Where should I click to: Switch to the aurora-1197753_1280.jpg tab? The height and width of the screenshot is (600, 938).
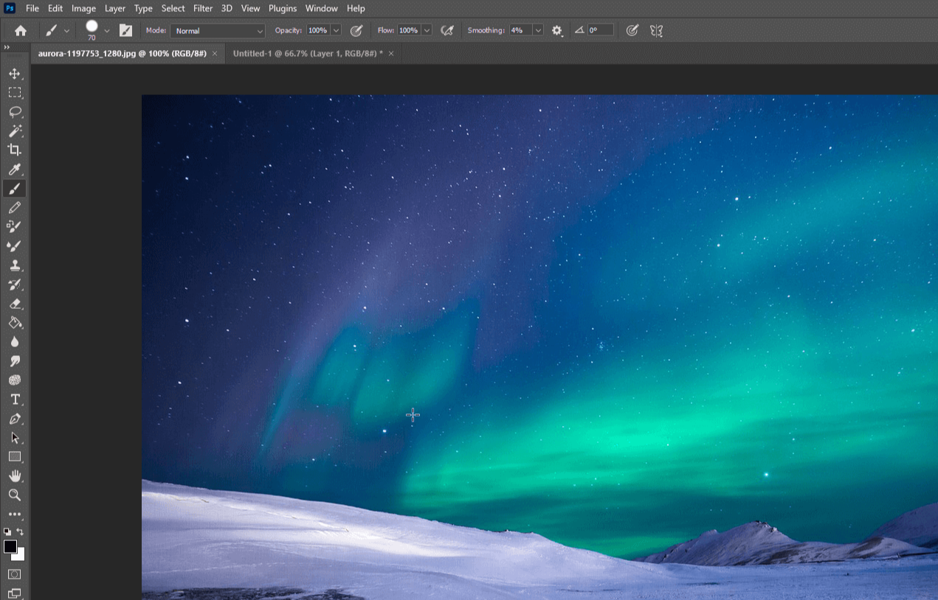coord(122,54)
